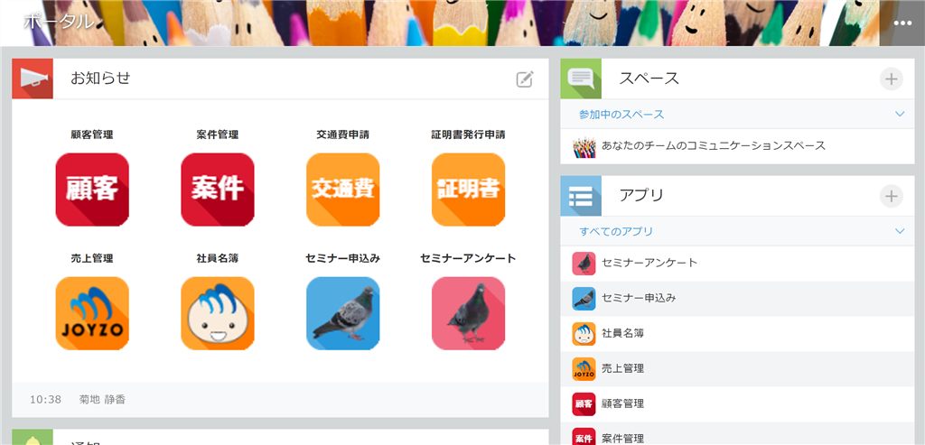Click the author name 菊地 静香

click(102, 400)
